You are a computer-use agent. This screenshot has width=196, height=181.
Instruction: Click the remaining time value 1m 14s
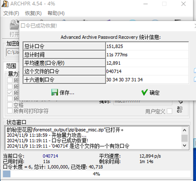[x=146, y=162]
